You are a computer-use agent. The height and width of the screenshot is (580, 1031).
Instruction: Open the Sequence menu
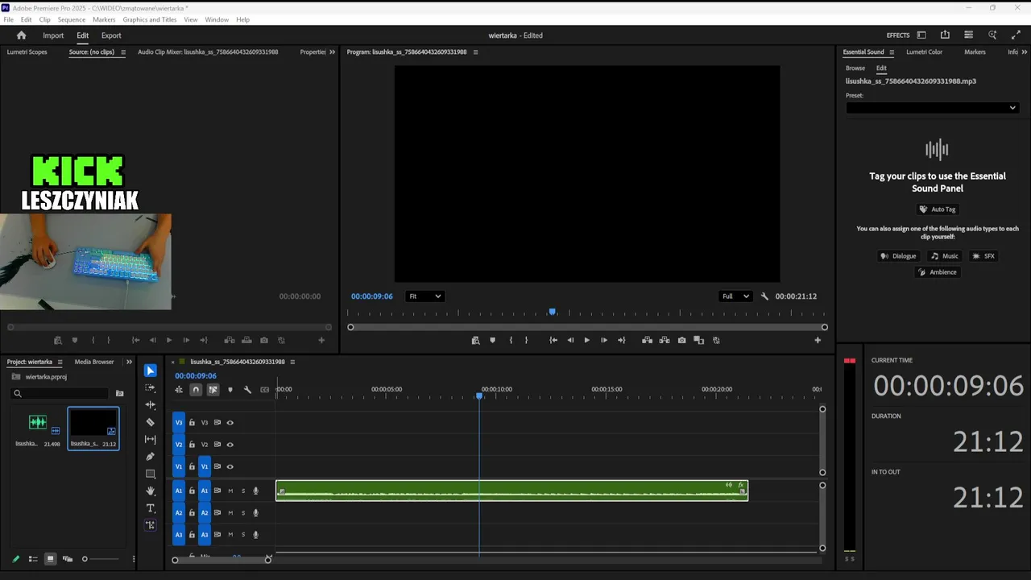[72, 19]
